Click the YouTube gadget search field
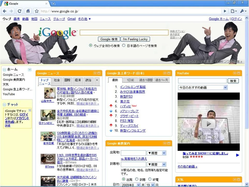249x187 pixels. tap(202, 81)
